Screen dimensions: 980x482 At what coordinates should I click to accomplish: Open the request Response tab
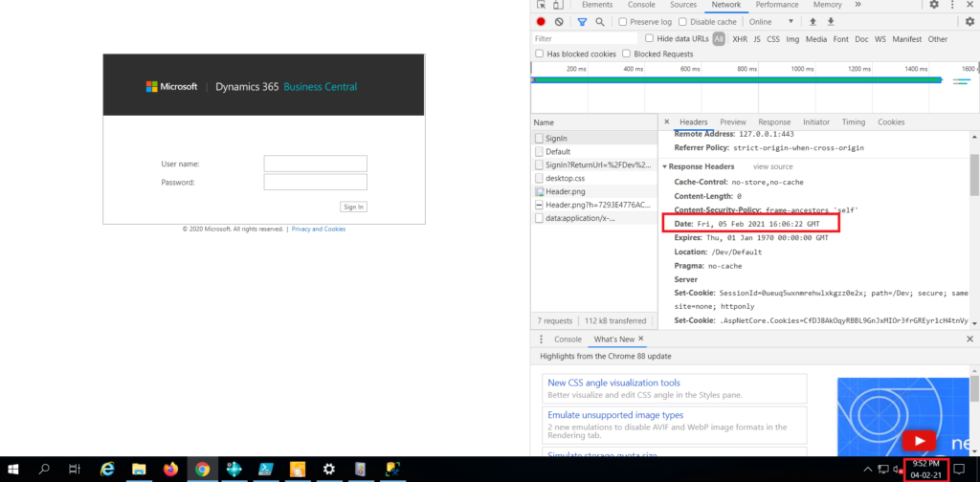[774, 121]
